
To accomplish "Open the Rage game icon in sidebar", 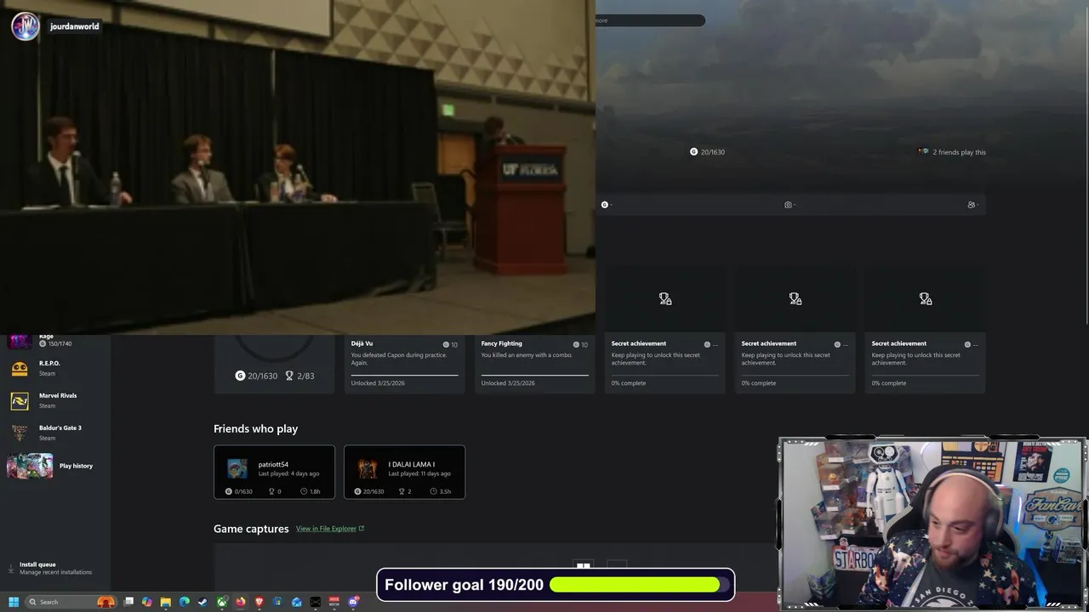I will pos(20,342).
